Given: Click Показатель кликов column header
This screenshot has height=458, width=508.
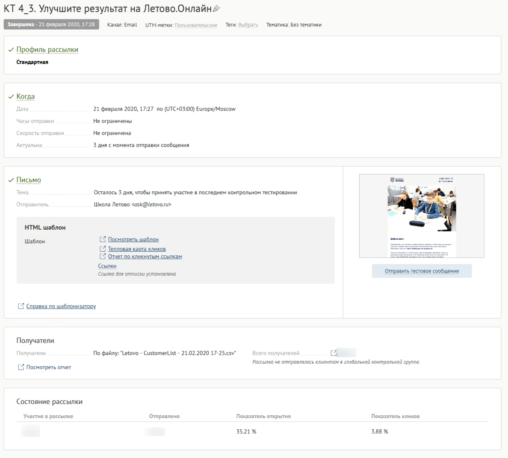Looking at the screenshot, I should tap(395, 416).
